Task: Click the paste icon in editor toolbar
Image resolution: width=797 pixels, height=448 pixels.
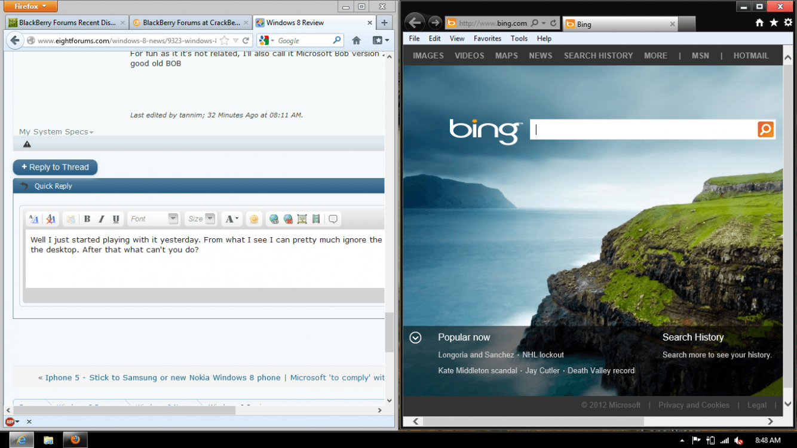Action: [x=70, y=219]
